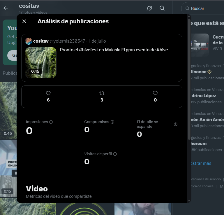Open the 0:15 video in background grid
Image resolution: width=224 pixels, height=215 pixels.
[8, 186]
